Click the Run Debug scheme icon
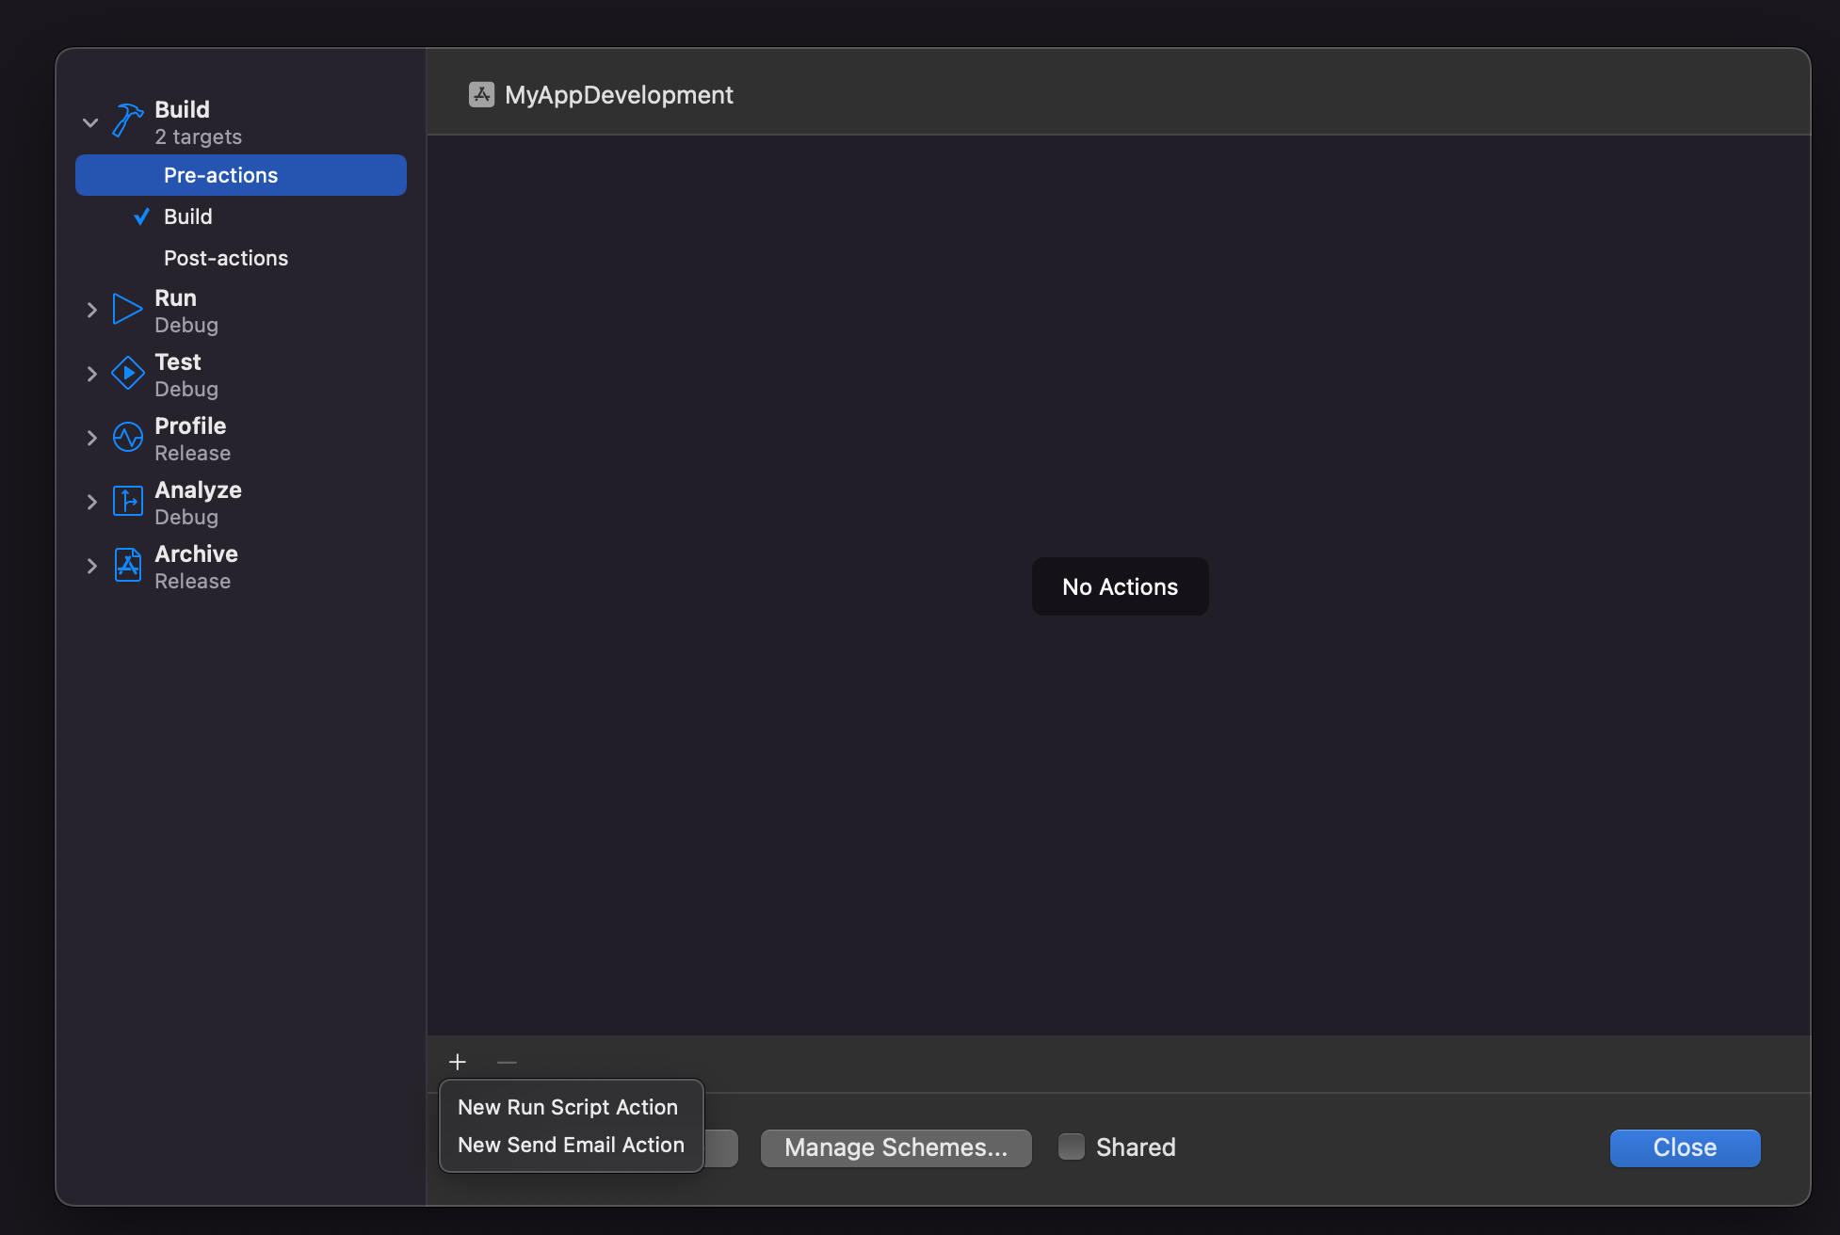1840x1235 pixels. pyautogui.click(x=125, y=309)
